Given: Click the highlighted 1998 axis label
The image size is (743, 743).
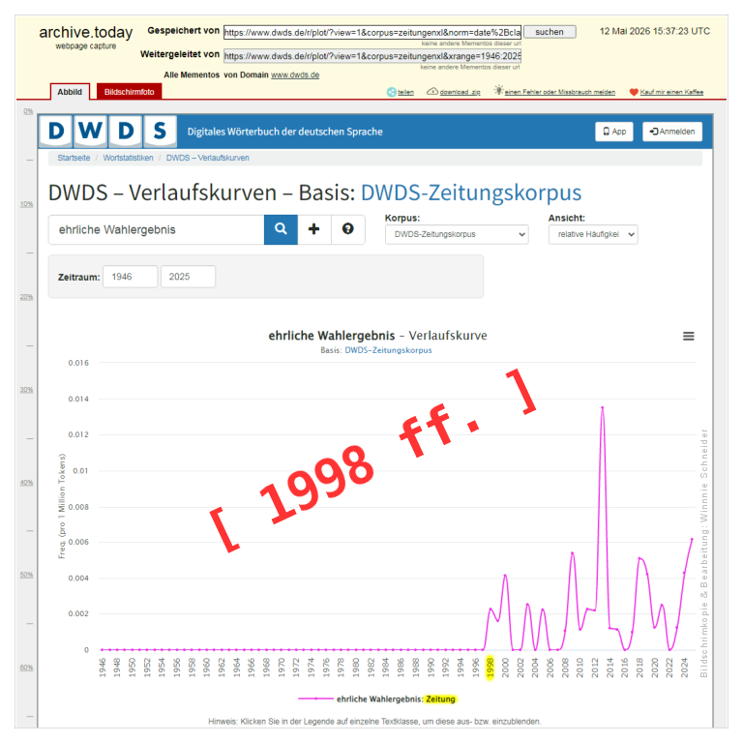Looking at the screenshot, I should tap(490, 668).
